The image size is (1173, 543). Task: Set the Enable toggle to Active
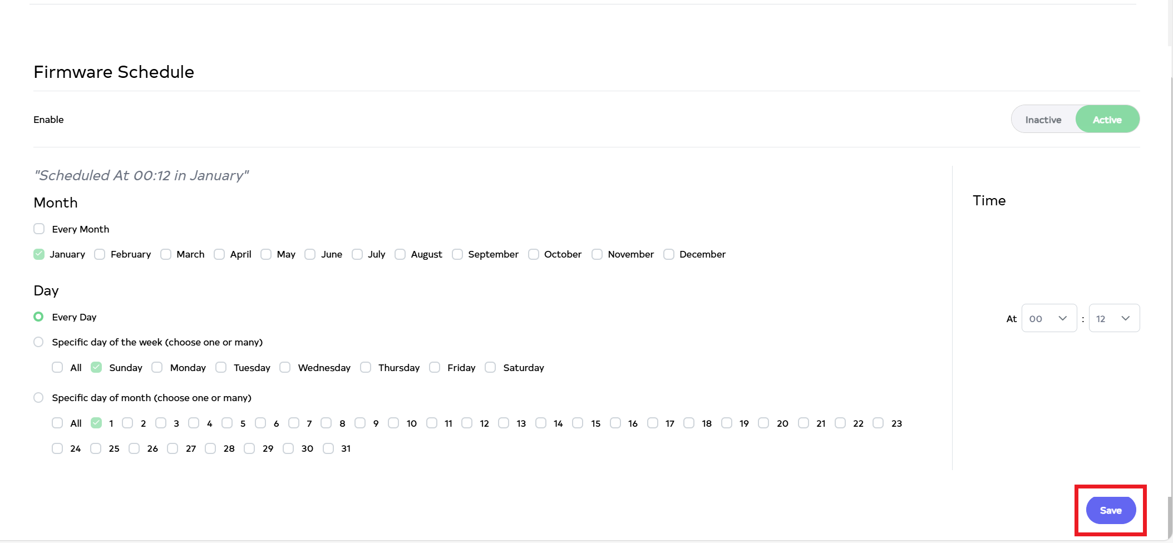pos(1107,120)
